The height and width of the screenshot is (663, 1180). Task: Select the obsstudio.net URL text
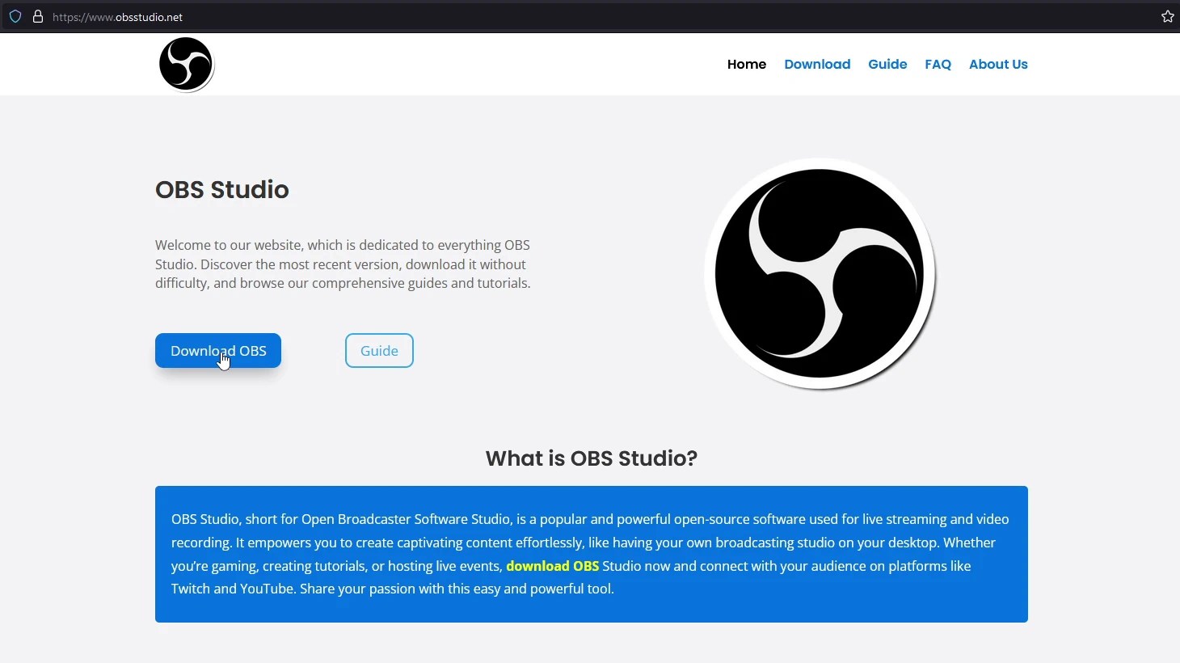(x=118, y=17)
